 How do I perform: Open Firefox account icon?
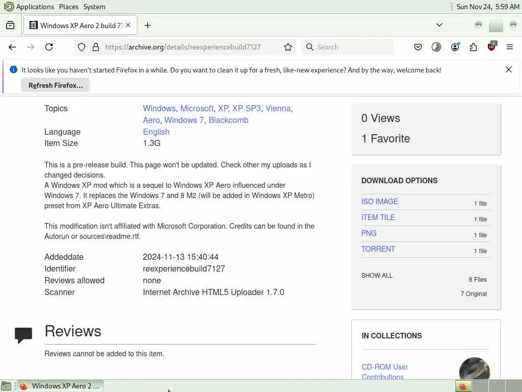(455, 47)
